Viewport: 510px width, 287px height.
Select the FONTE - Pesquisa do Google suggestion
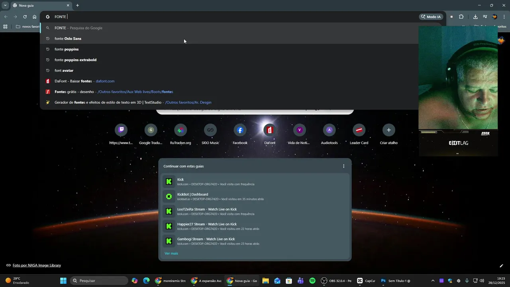click(229, 28)
